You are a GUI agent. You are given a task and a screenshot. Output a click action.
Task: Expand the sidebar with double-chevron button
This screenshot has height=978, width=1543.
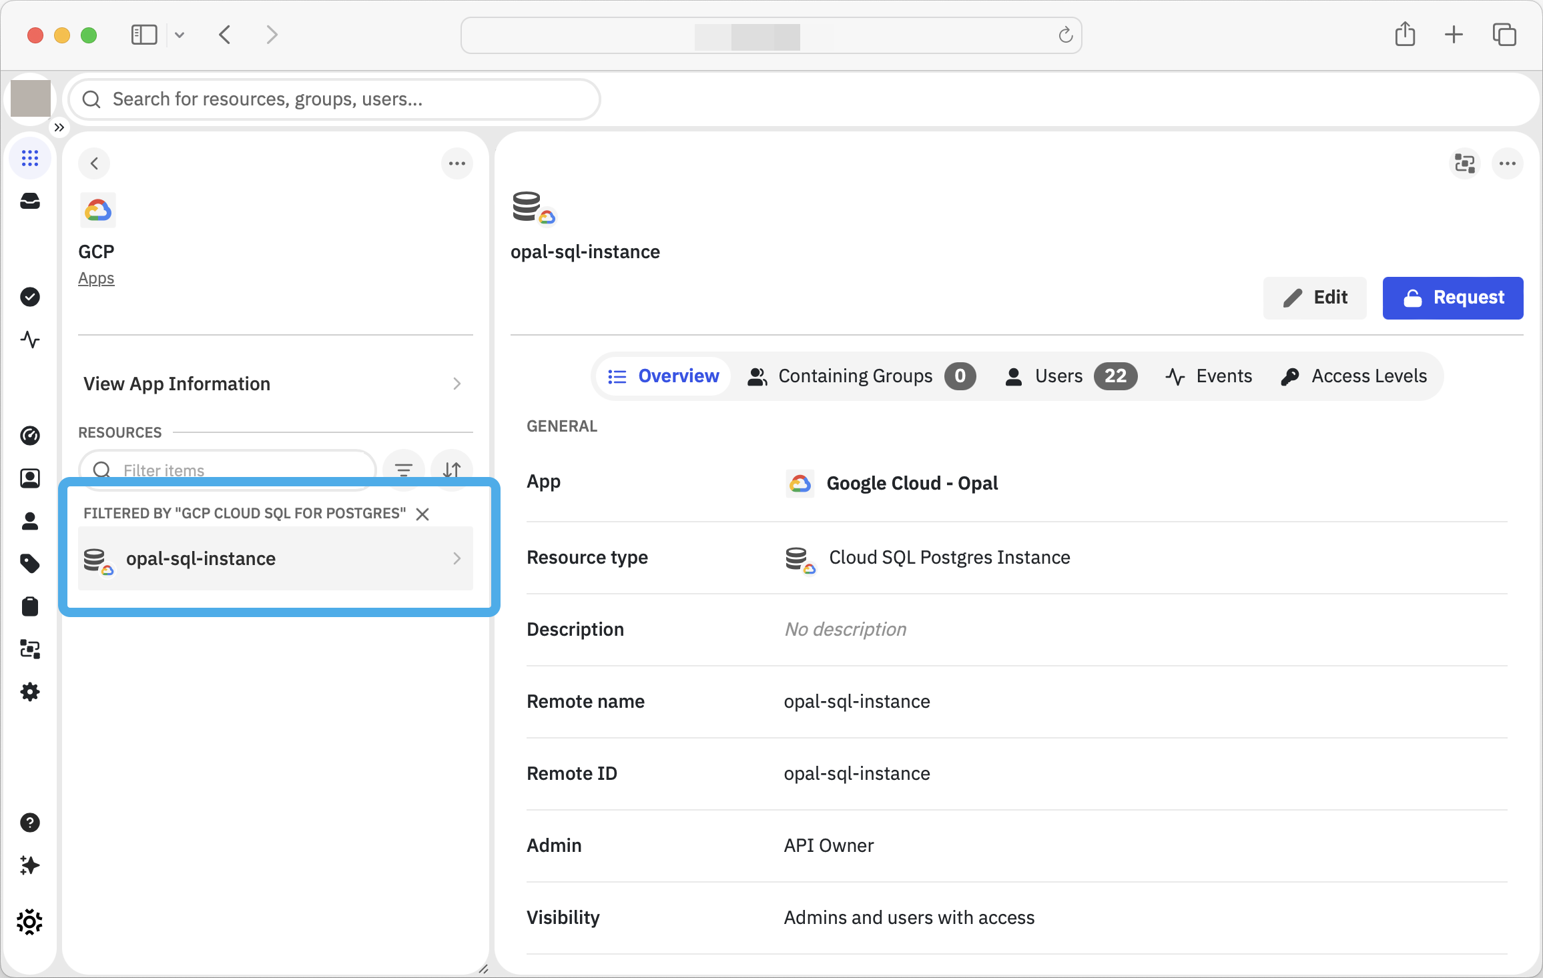click(59, 127)
